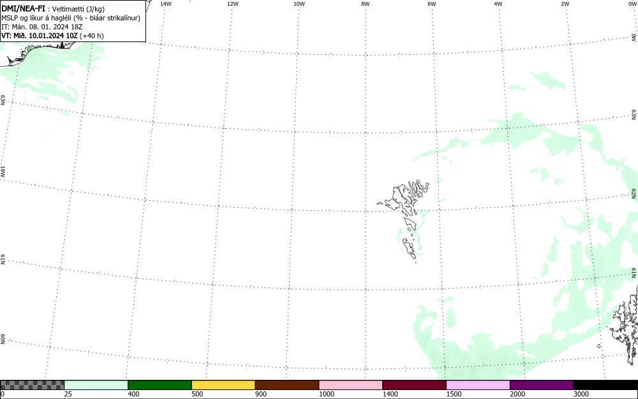Click the 8W longitude label

(366, 4)
